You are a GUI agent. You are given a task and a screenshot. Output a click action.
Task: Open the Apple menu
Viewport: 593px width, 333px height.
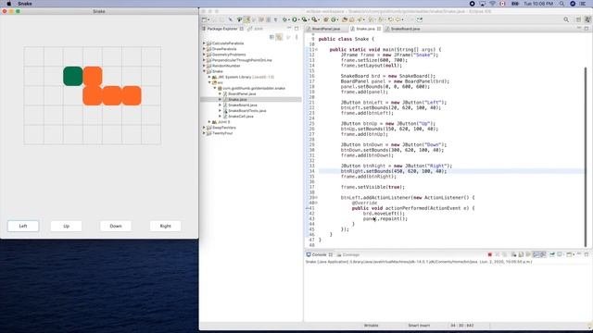[x=9, y=4]
